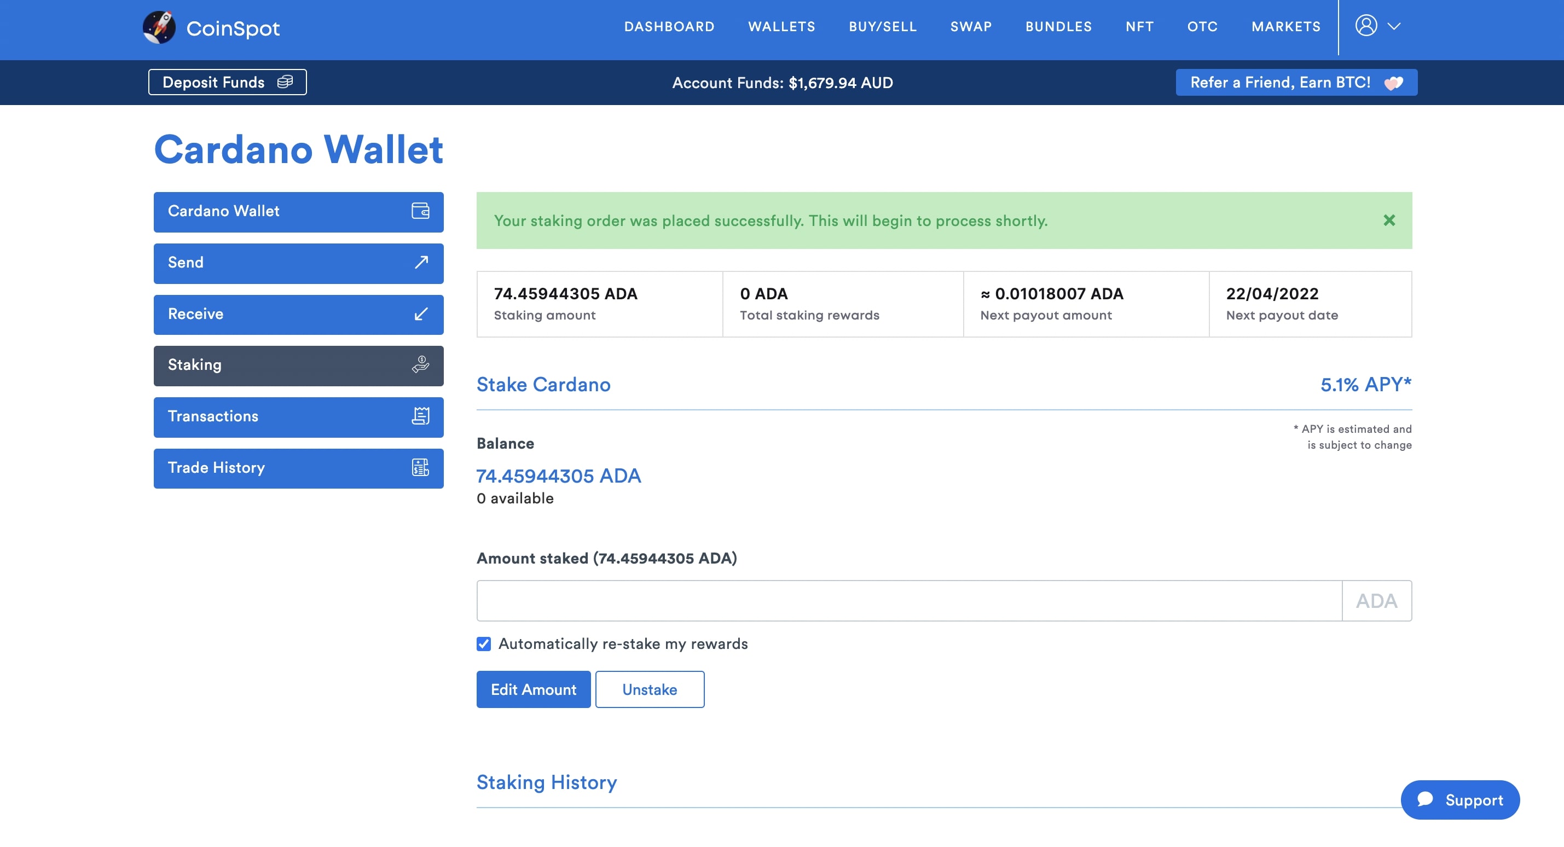Click Refer a Friend, Earn BTC! button

pyautogui.click(x=1296, y=83)
